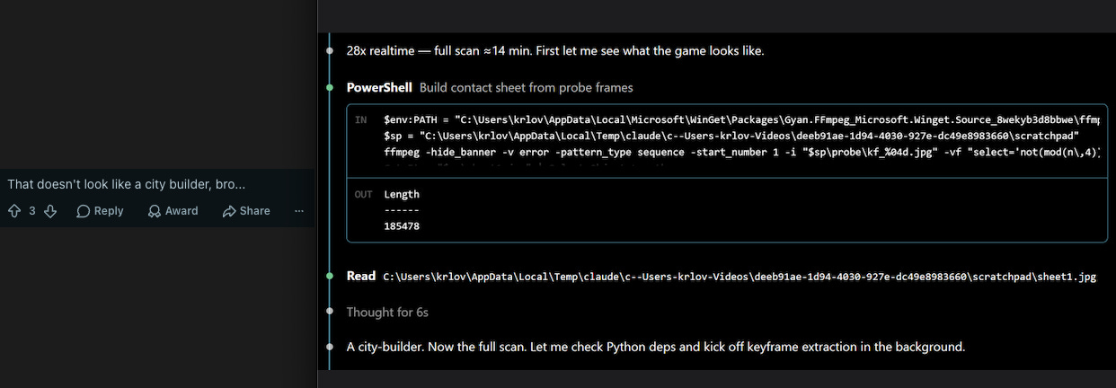Click the Award ribbon icon
Screen dimensions: 1116x388
[155, 211]
